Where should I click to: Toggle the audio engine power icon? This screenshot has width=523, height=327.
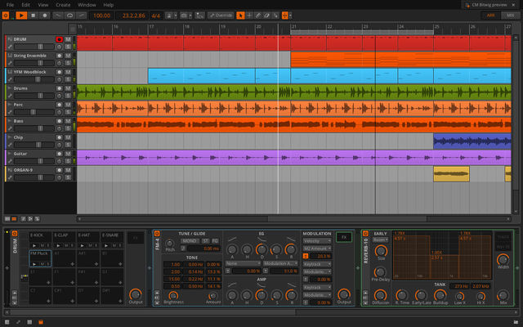point(6,16)
